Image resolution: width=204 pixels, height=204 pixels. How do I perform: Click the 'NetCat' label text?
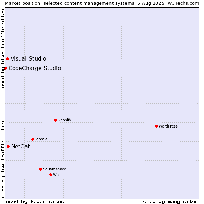20,147
